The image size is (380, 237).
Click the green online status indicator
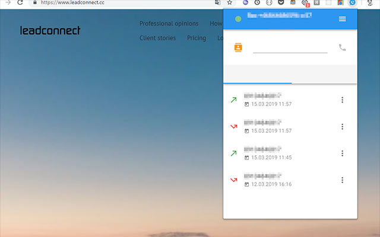238,19
